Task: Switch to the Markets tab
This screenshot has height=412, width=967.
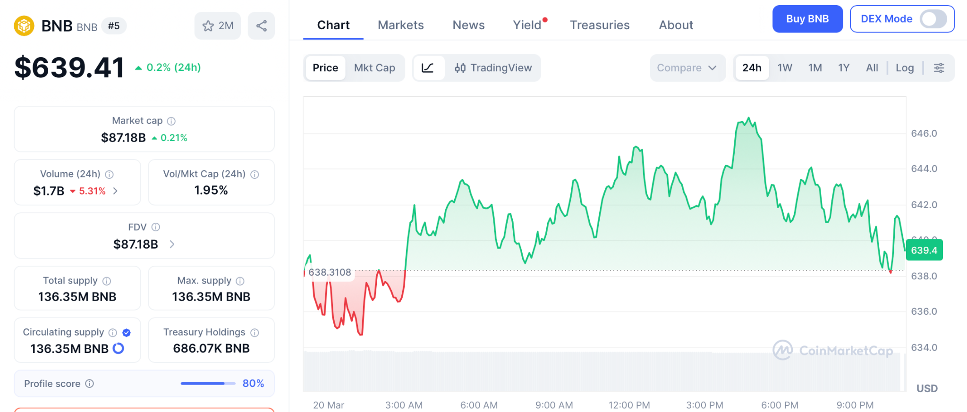Action: (x=400, y=25)
